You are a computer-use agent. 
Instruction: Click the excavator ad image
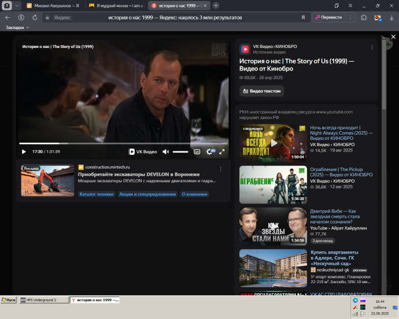(x=47, y=180)
